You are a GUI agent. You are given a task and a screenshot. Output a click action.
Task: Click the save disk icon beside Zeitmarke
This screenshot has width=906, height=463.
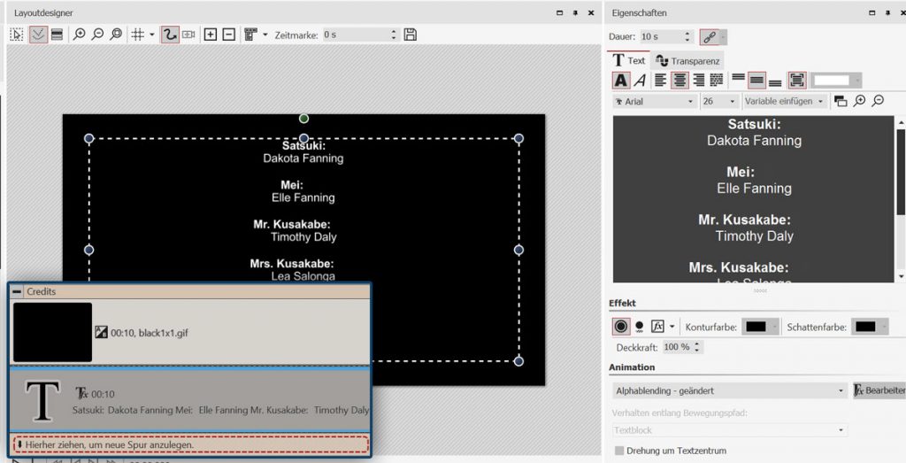(x=411, y=35)
